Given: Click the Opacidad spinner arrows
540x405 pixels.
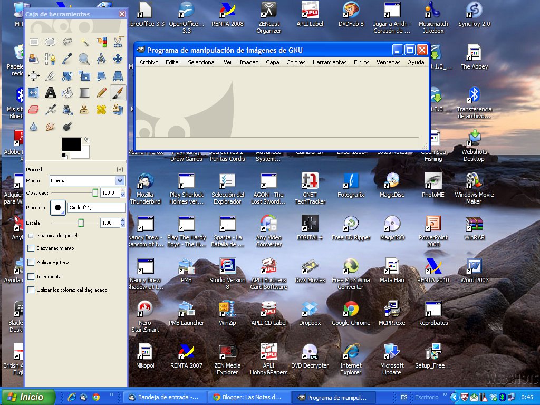Looking at the screenshot, I should tap(122, 193).
